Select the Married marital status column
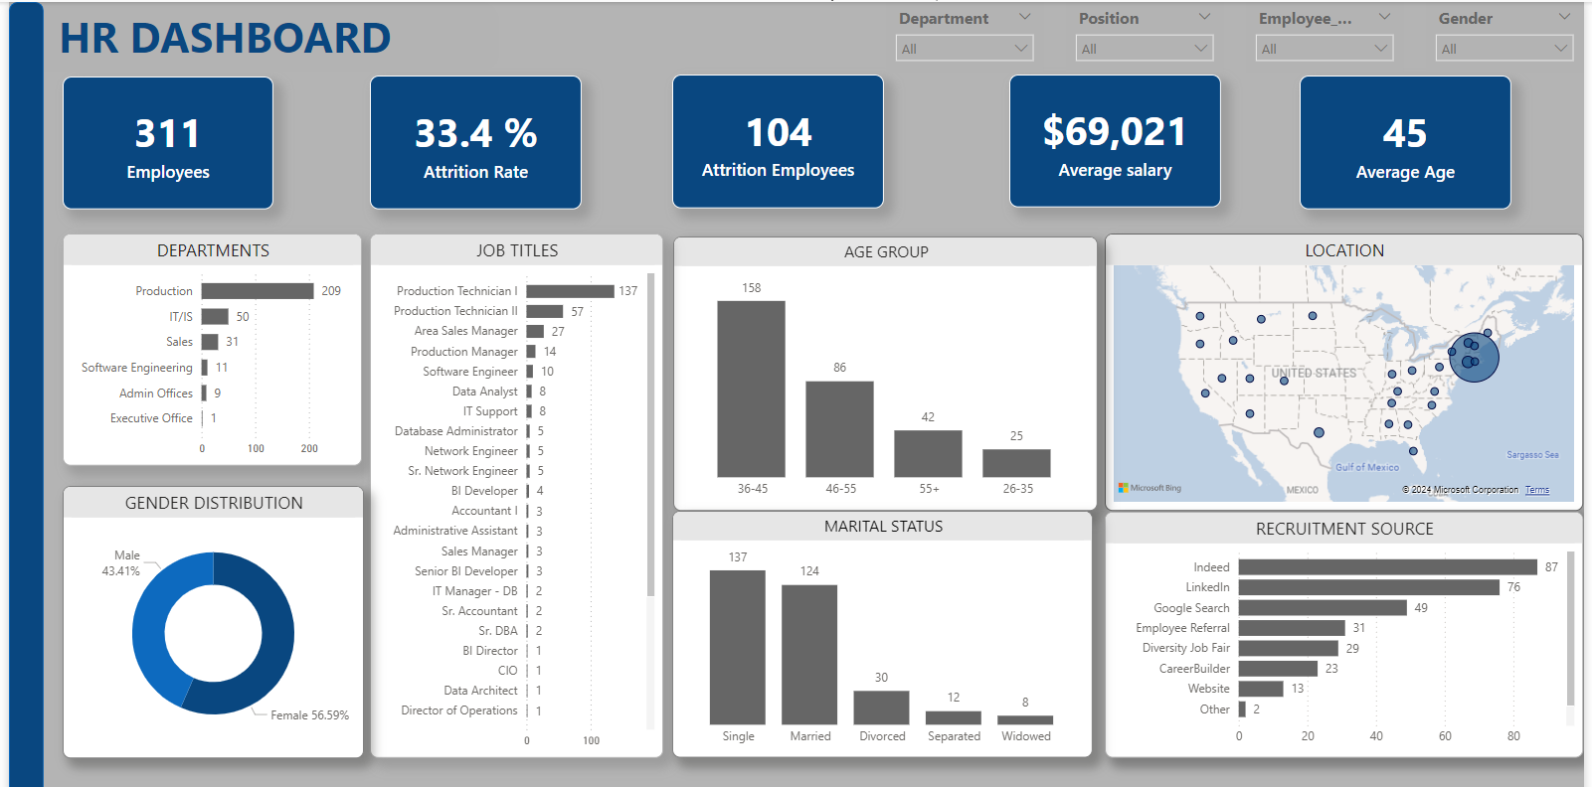Viewport: 1592px width, 787px height. [x=809, y=655]
